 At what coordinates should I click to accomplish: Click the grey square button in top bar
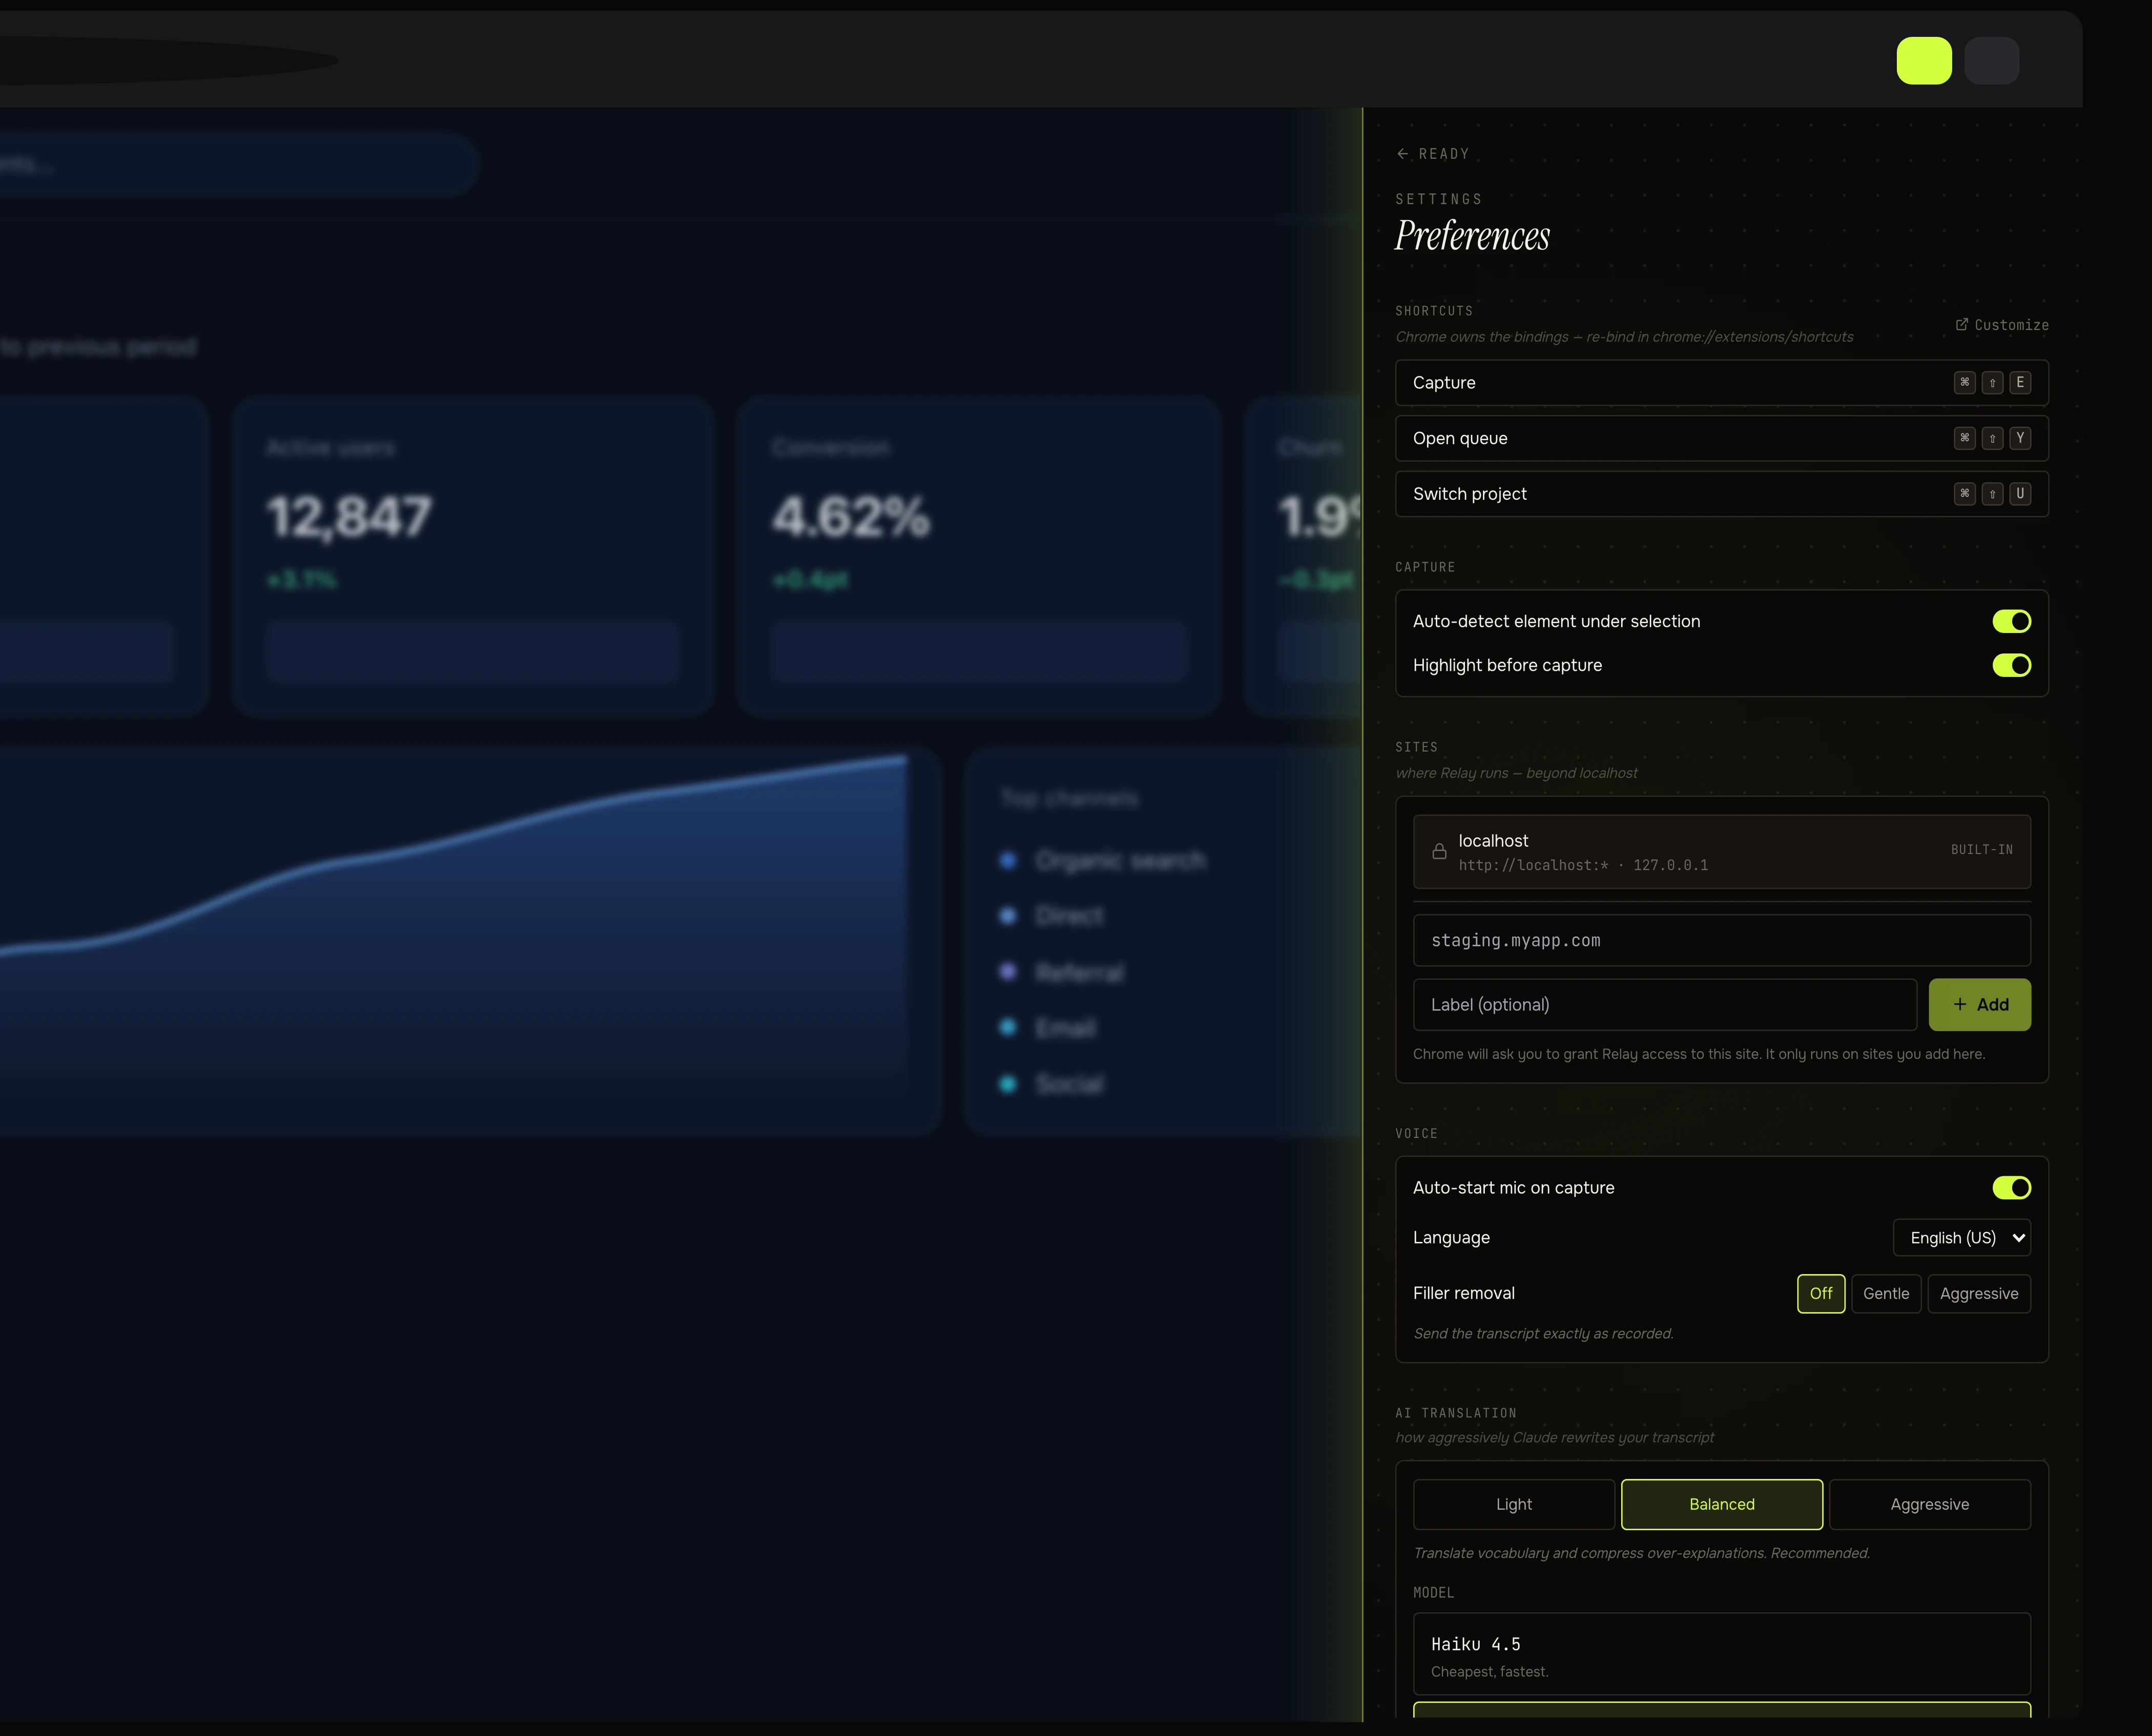(x=1991, y=61)
